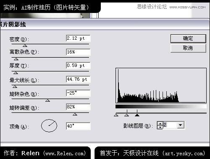The image size is (210, 159).
Task: Click the 旋转杂色 (R) label
Action: (24, 94)
